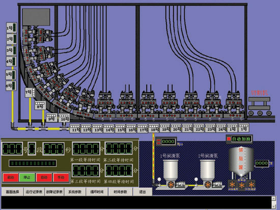Select the 14号 distributor box
The width and height of the screenshot is (280, 210).
109,128
